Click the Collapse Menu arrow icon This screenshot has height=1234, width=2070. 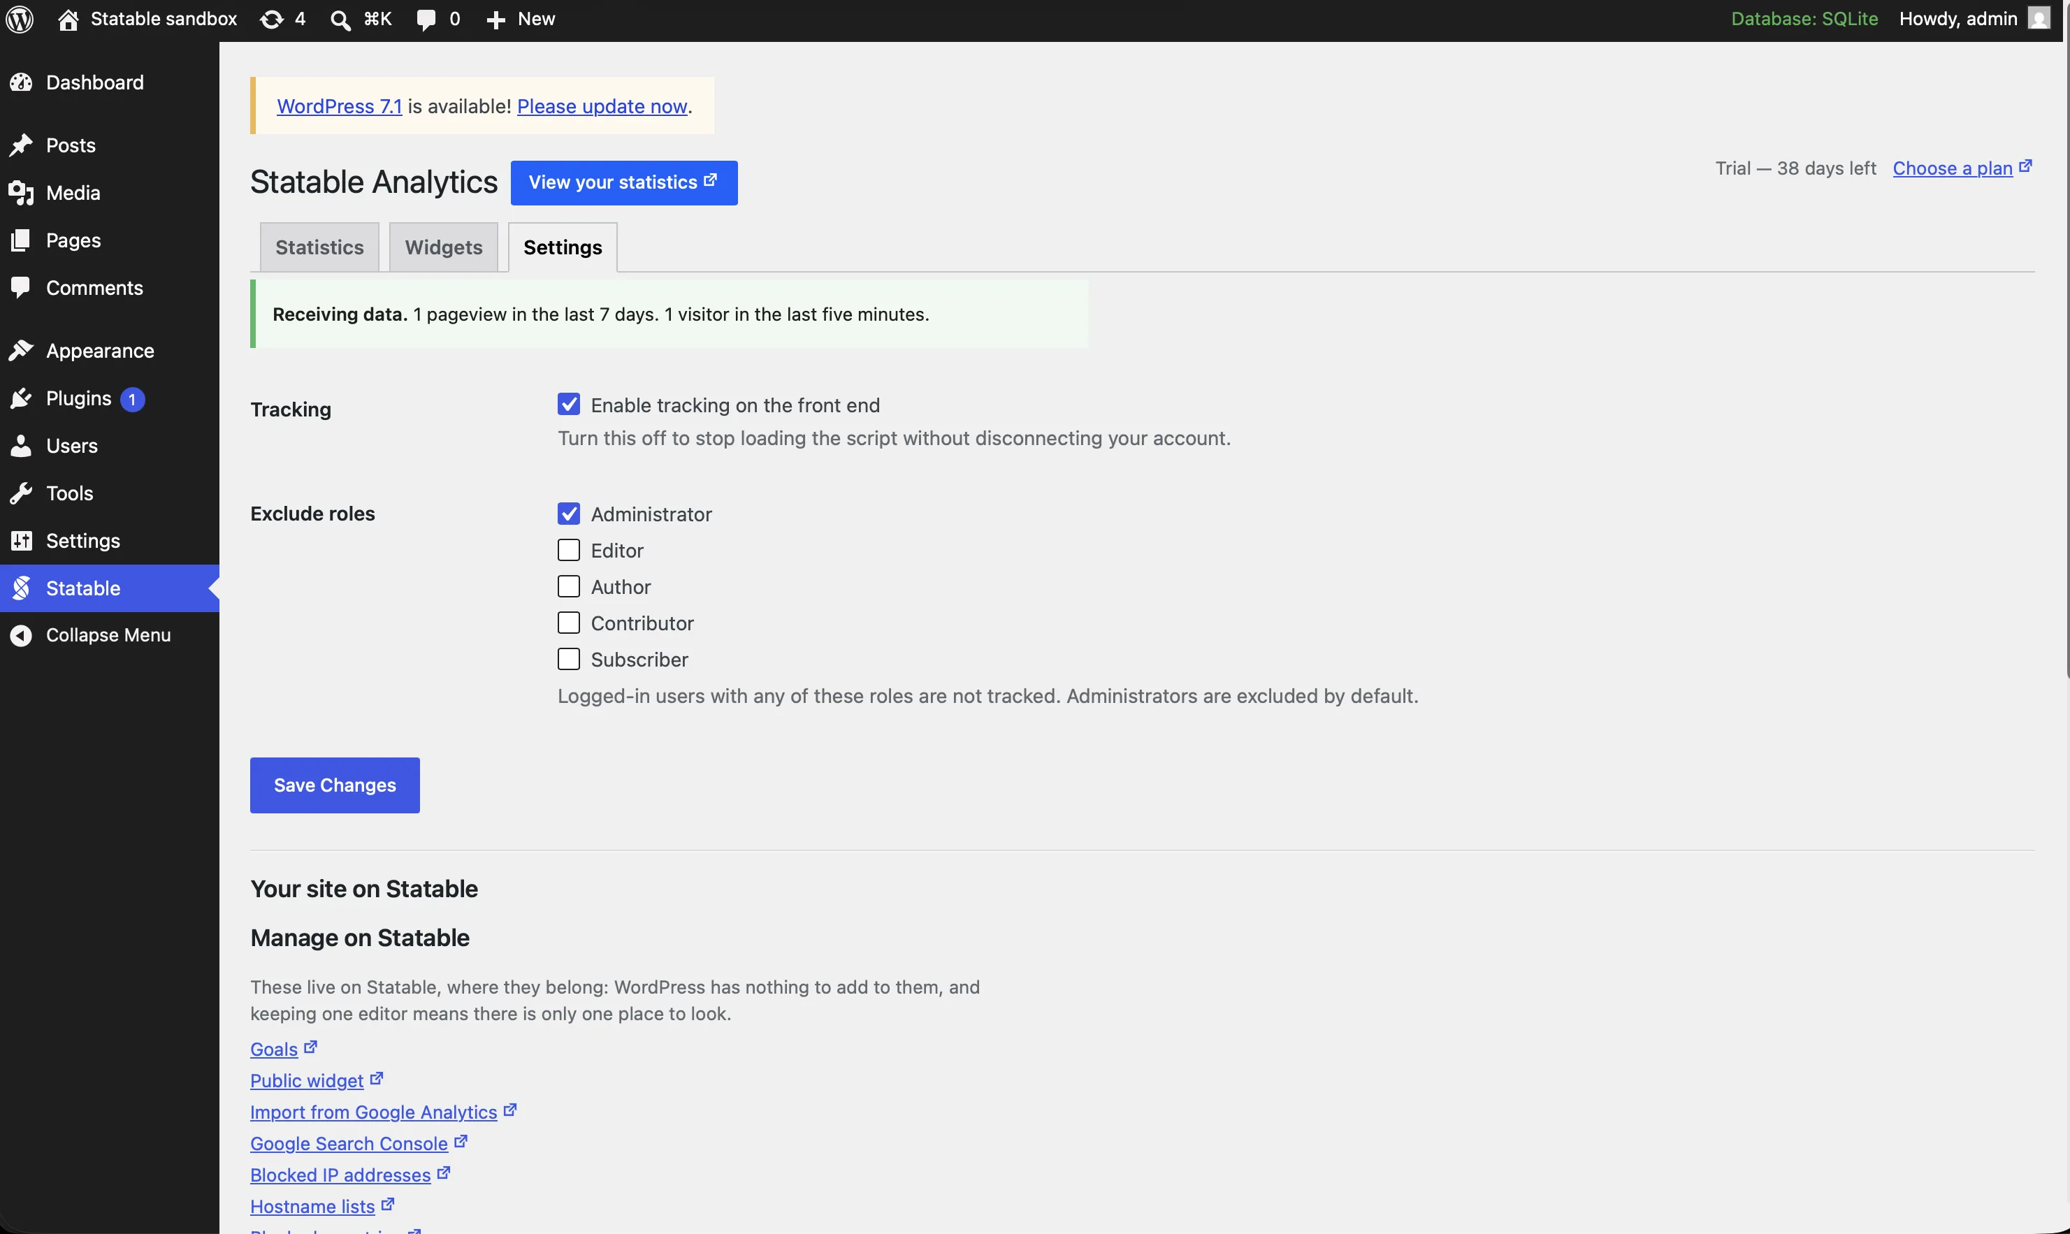click(21, 635)
